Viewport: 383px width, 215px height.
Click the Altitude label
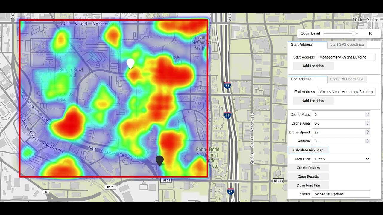click(x=304, y=141)
